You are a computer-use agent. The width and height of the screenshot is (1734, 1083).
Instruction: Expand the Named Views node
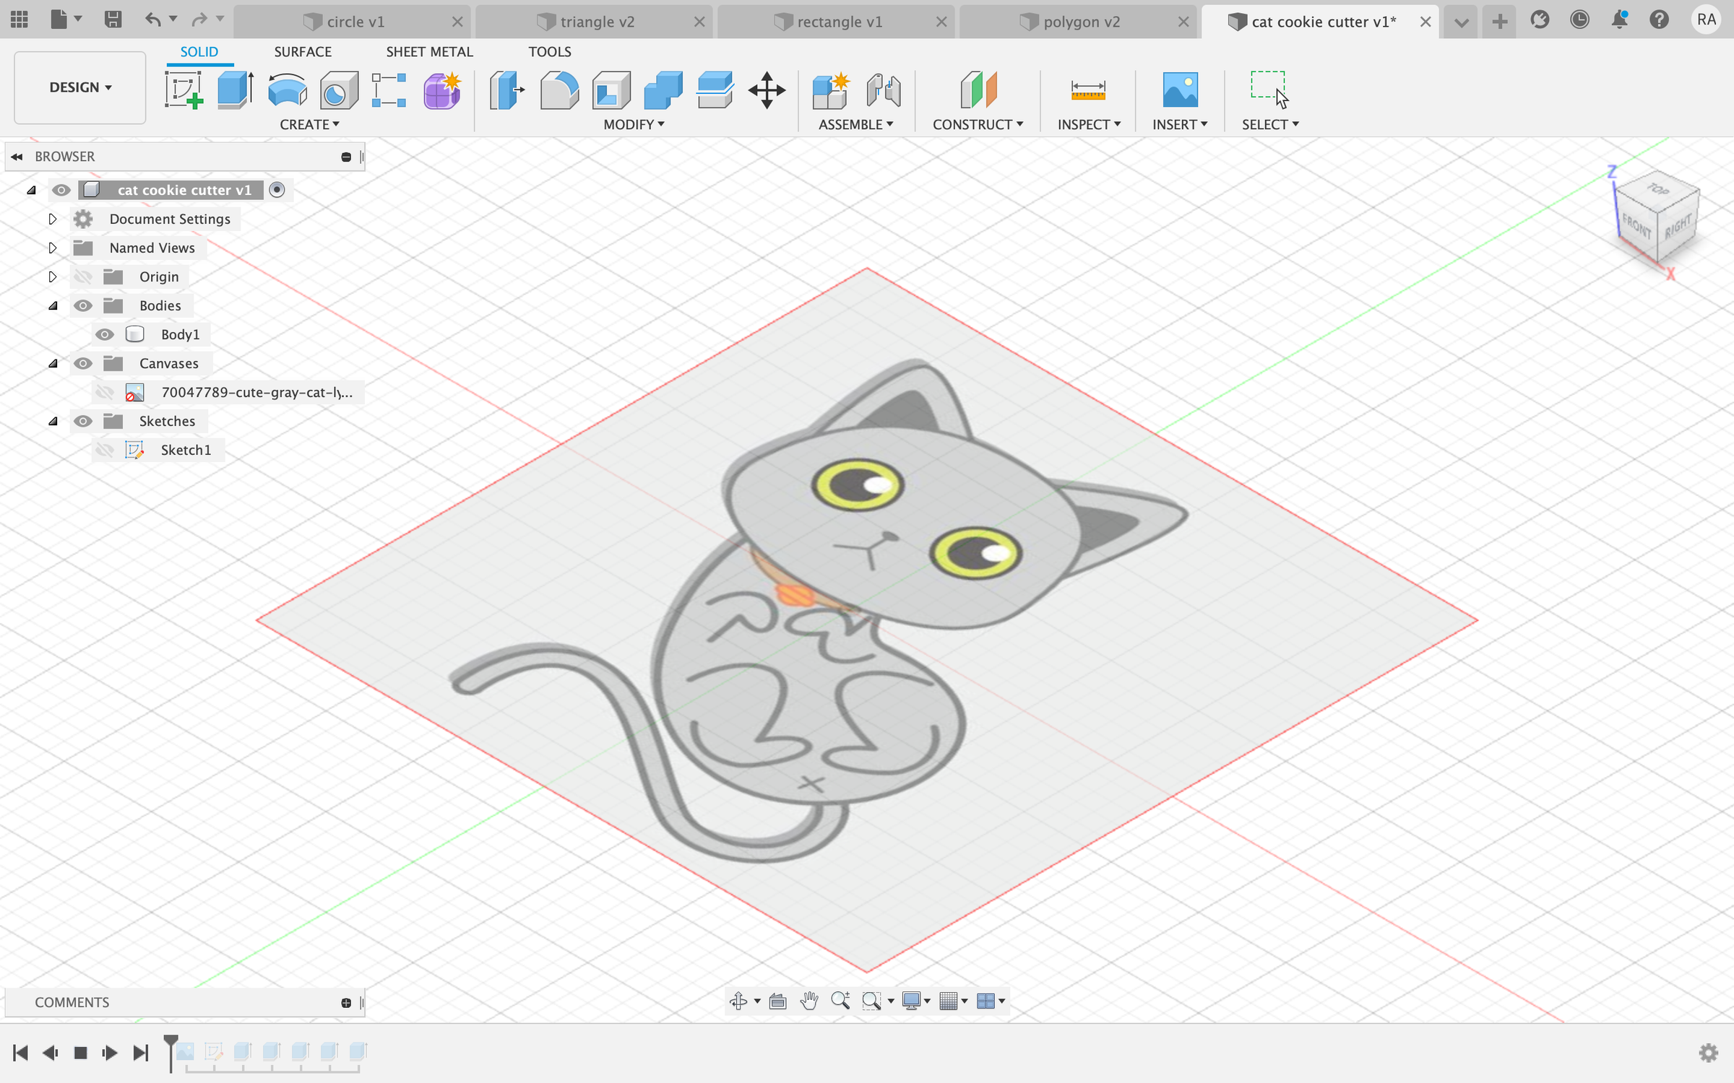53,248
